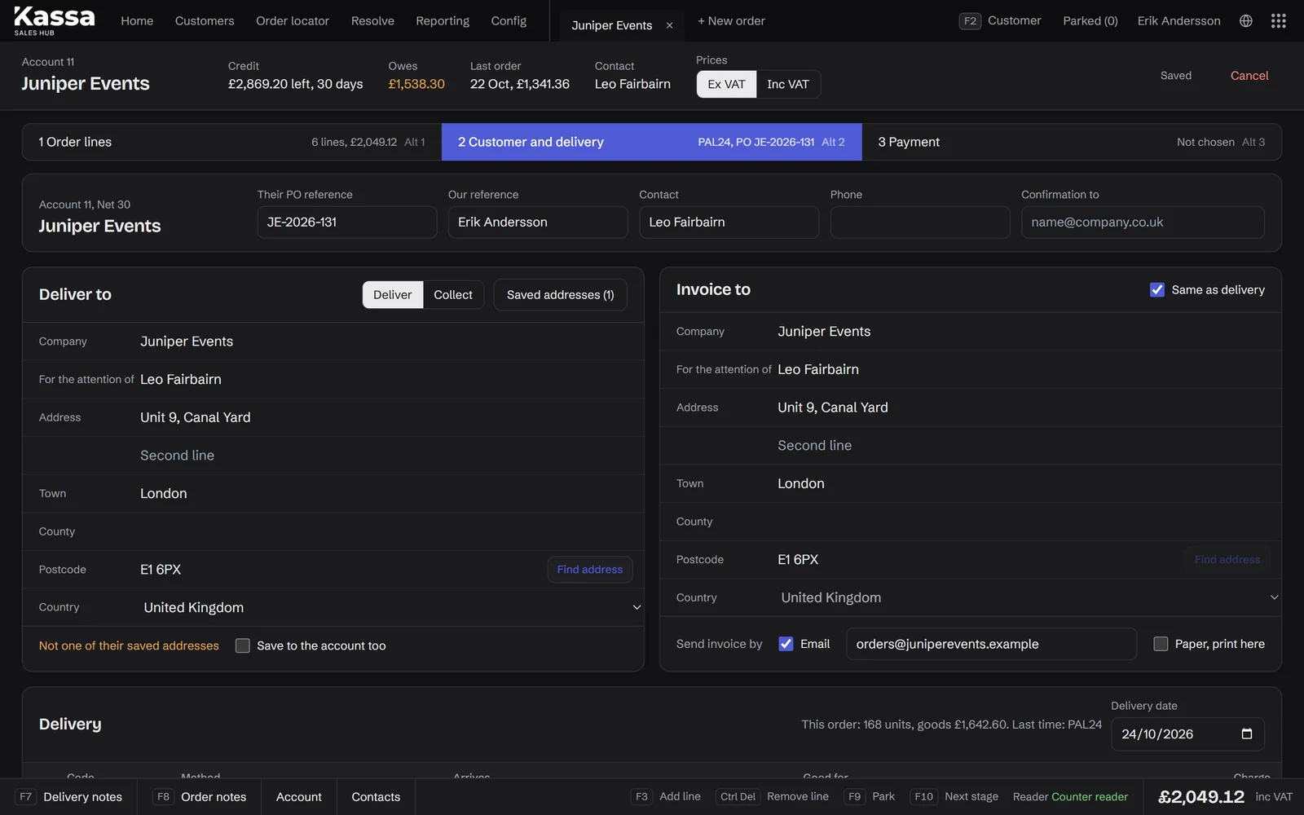Toggle Same as delivery checkbox
The height and width of the screenshot is (815, 1304).
[x=1157, y=289]
